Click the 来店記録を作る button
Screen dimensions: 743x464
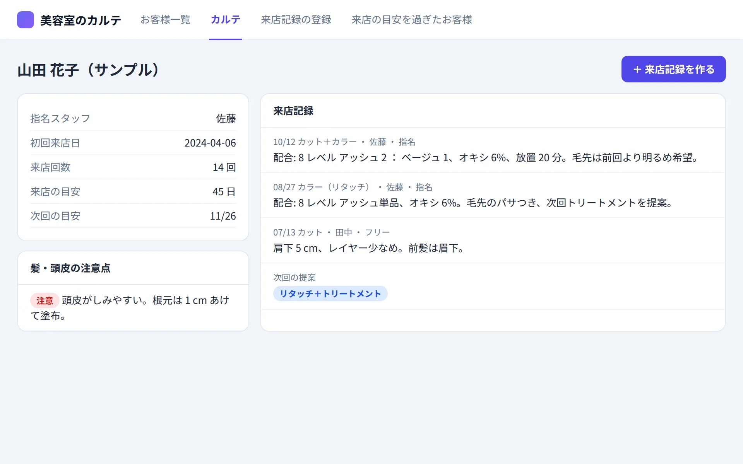674,69
